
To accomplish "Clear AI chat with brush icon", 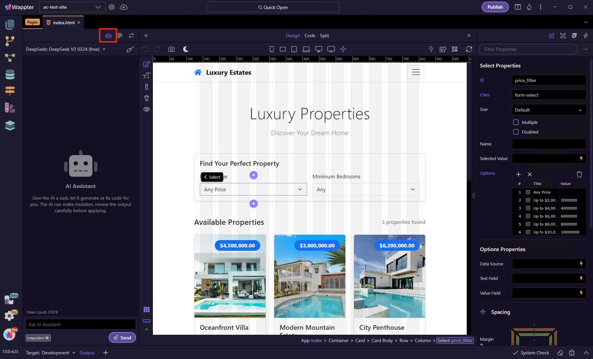I will 130,49.
